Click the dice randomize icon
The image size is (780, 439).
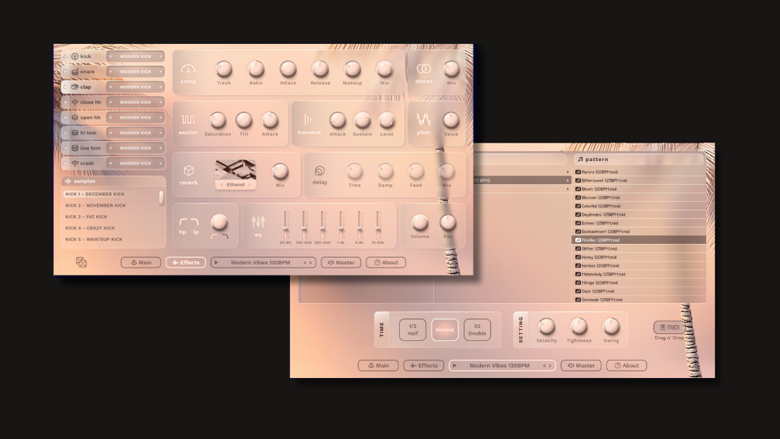point(81,262)
